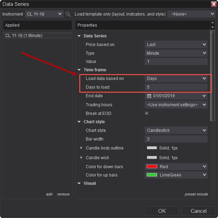Select the red down bars swatch
Image resolution: width=218 pixels, height=218 pixels.
(152, 166)
